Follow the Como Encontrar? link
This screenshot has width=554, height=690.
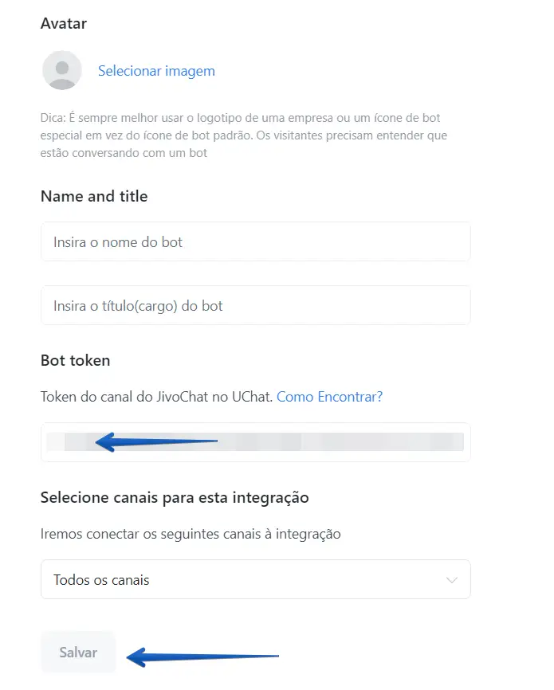[329, 396]
